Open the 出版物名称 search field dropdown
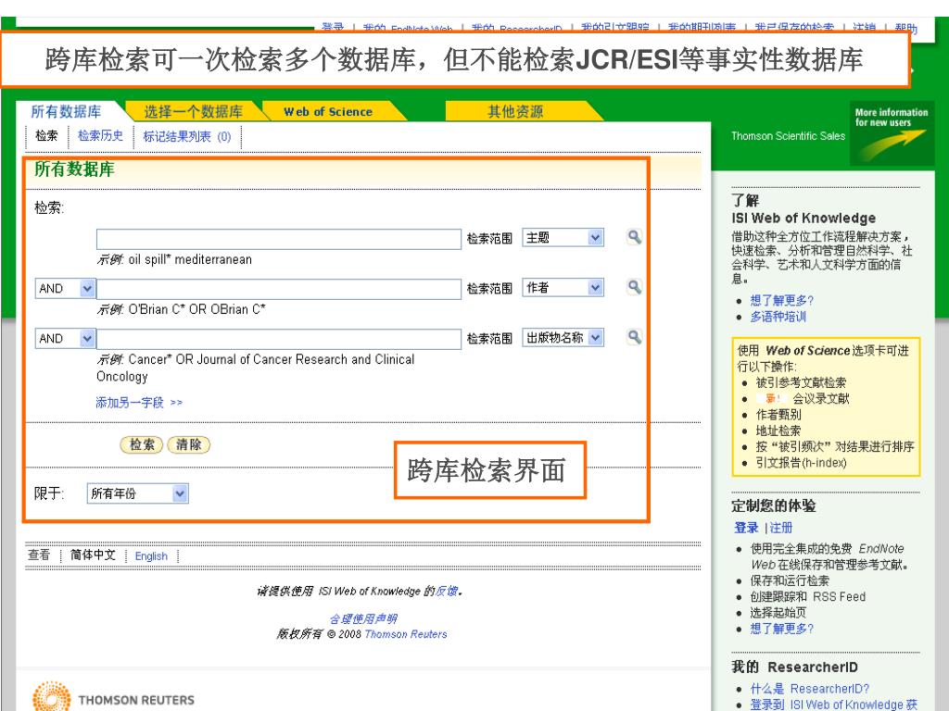Screen dimensions: 949x711 tap(563, 337)
